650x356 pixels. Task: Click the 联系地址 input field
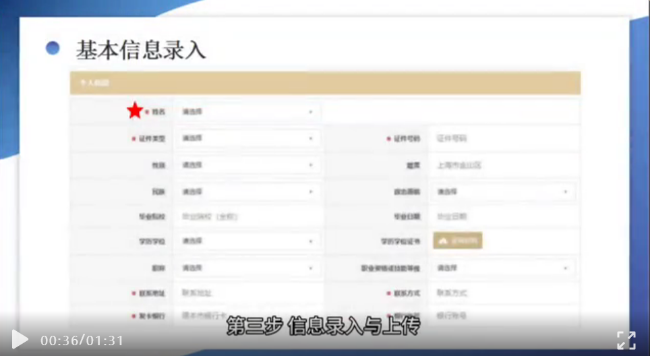point(247,293)
